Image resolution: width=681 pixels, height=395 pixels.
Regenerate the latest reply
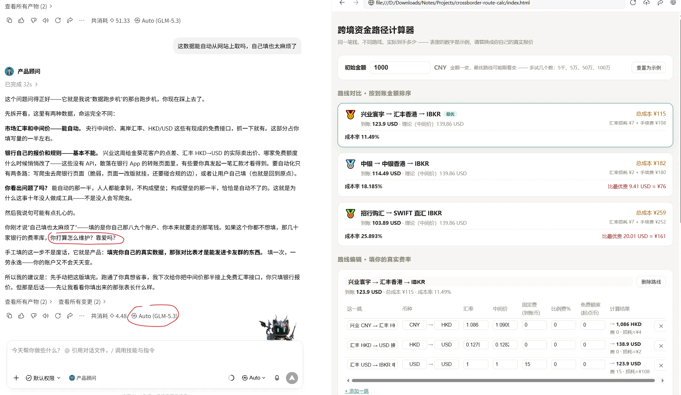(58, 316)
